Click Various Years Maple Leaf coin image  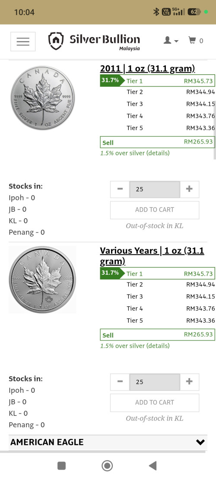tap(42, 280)
